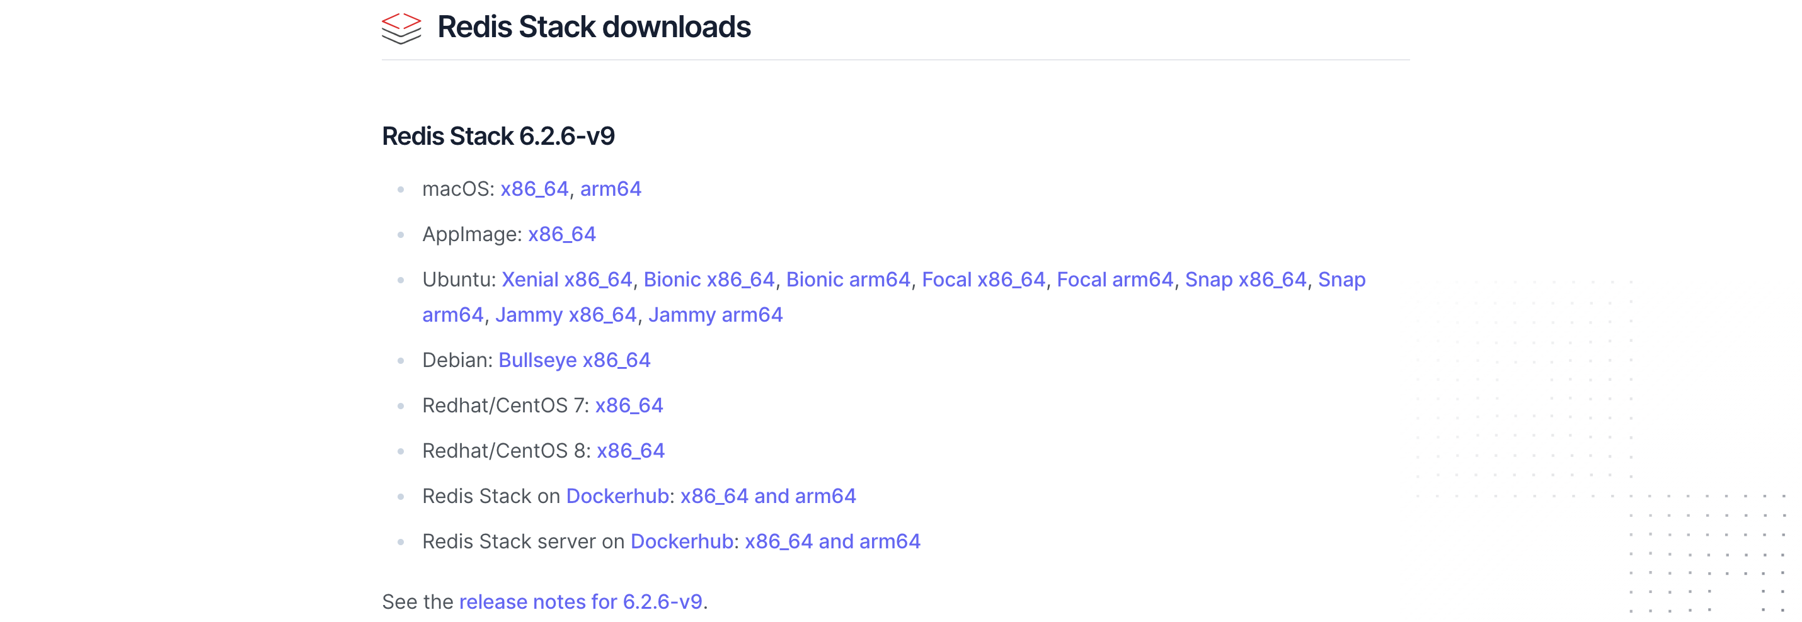View release notes for 6.2.6-v9
1802x622 pixels.
coord(581,602)
